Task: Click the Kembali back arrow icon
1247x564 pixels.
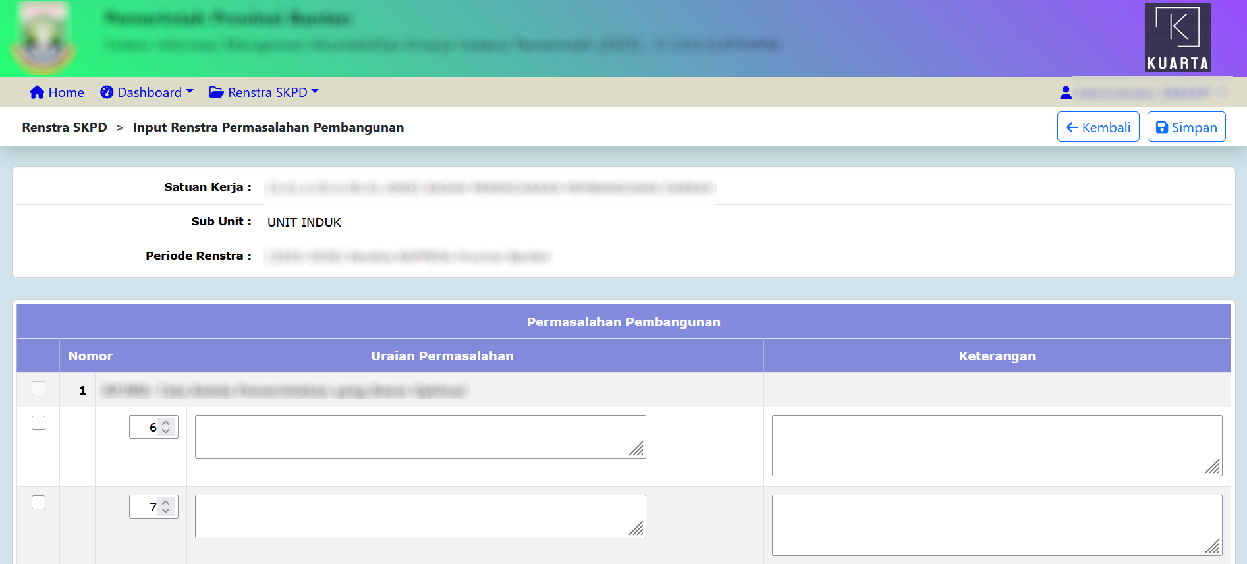Action: [x=1072, y=127]
